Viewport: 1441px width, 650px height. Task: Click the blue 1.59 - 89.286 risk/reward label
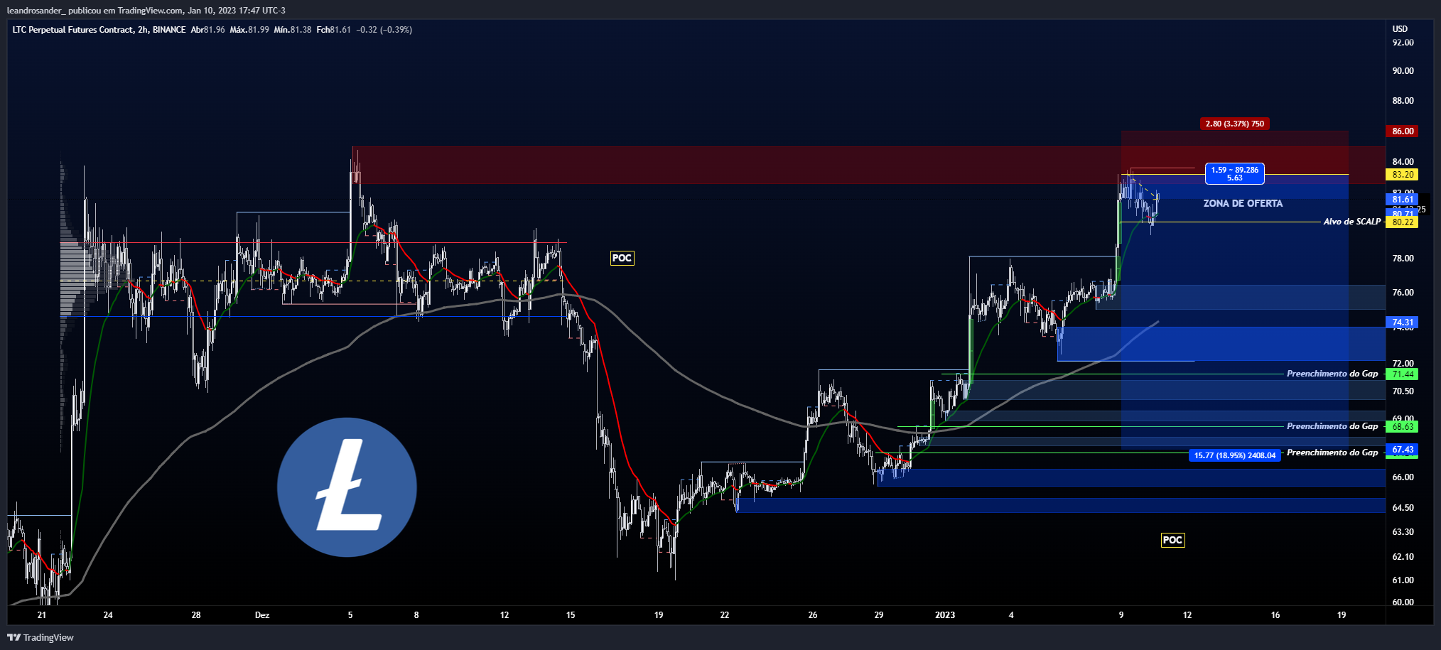tap(1235, 173)
